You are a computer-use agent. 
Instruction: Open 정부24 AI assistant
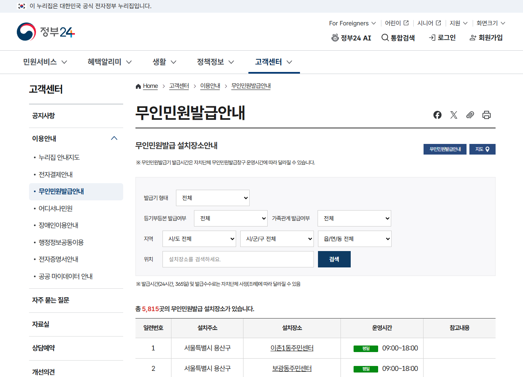[x=351, y=38]
